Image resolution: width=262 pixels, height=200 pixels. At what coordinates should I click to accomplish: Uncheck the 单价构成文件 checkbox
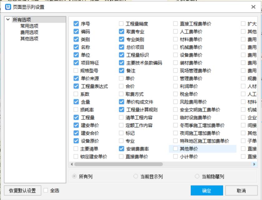point(121,102)
